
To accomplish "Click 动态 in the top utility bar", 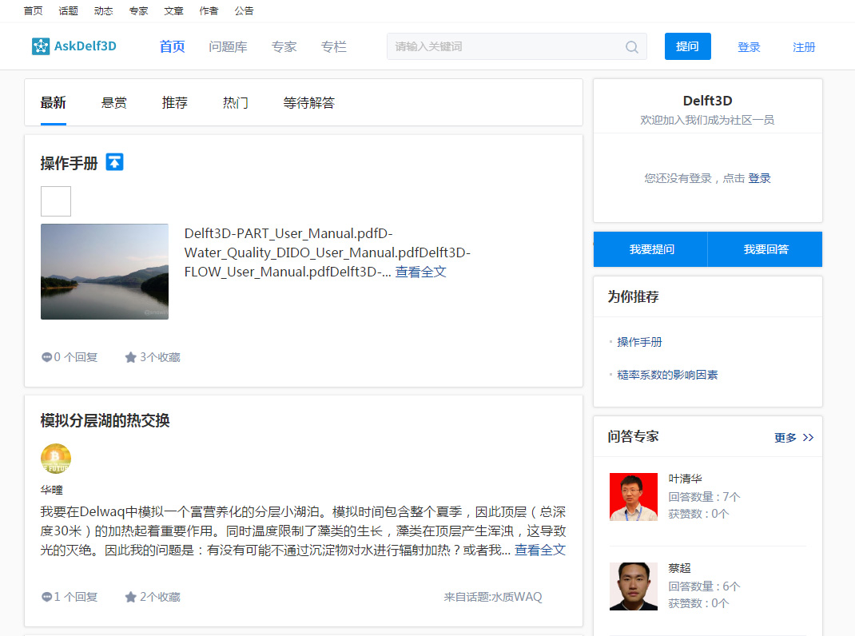I will pyautogui.click(x=103, y=11).
